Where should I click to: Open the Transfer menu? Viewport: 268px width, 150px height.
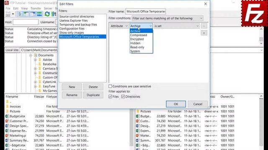pos(36,8)
